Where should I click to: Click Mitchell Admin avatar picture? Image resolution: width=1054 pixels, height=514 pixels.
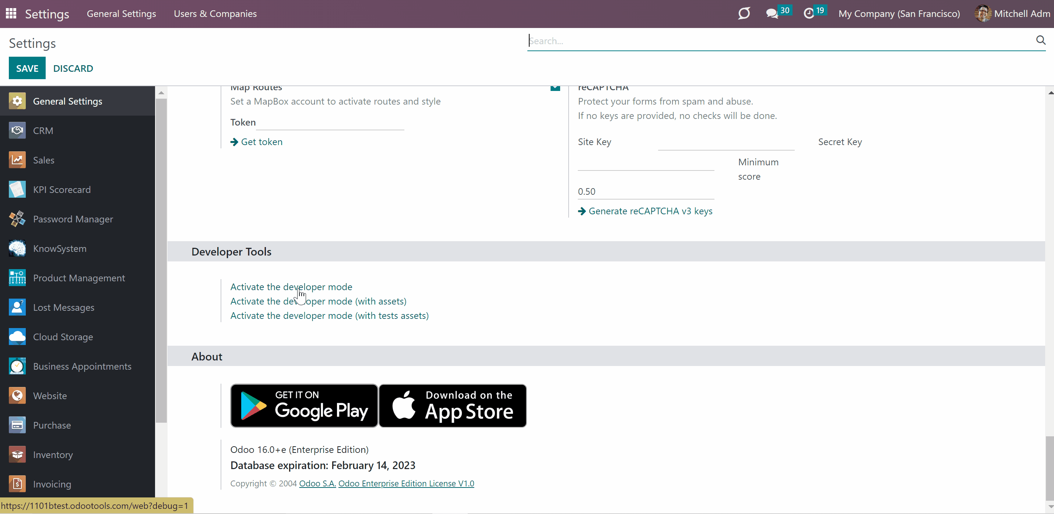click(x=983, y=14)
